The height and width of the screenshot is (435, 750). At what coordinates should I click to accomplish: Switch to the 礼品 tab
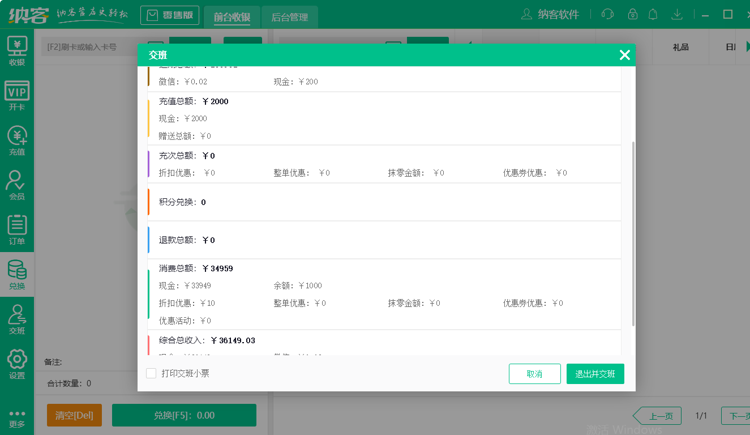680,47
